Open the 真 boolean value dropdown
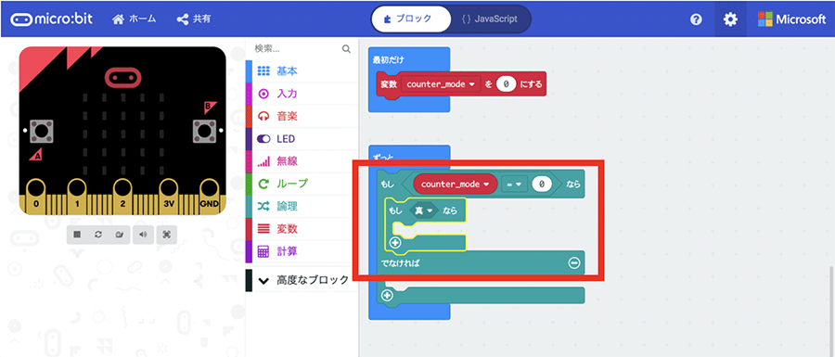 [423, 210]
